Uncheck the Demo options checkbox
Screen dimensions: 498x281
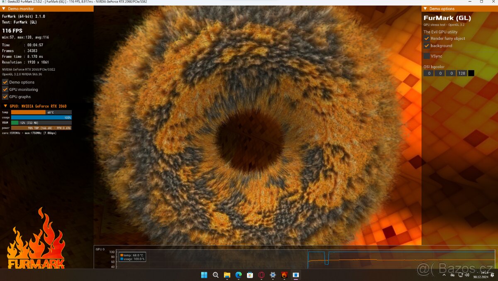(5, 82)
